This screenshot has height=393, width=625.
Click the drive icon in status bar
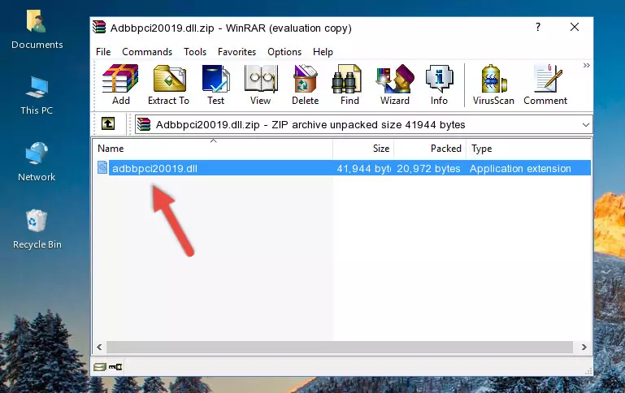click(x=100, y=367)
